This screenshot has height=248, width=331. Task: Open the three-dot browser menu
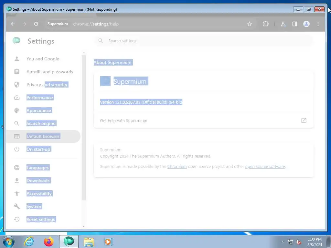click(x=318, y=24)
